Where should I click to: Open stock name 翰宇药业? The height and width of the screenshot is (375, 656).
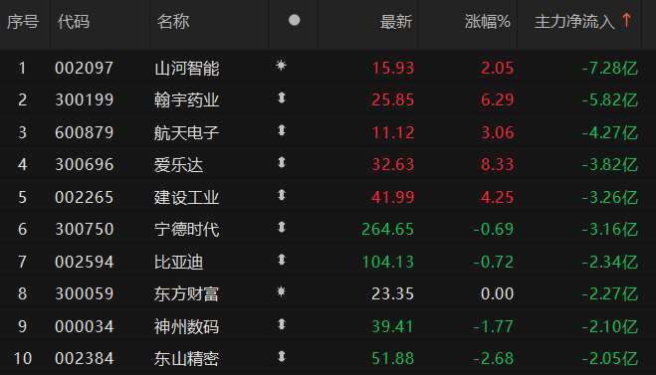tap(186, 100)
